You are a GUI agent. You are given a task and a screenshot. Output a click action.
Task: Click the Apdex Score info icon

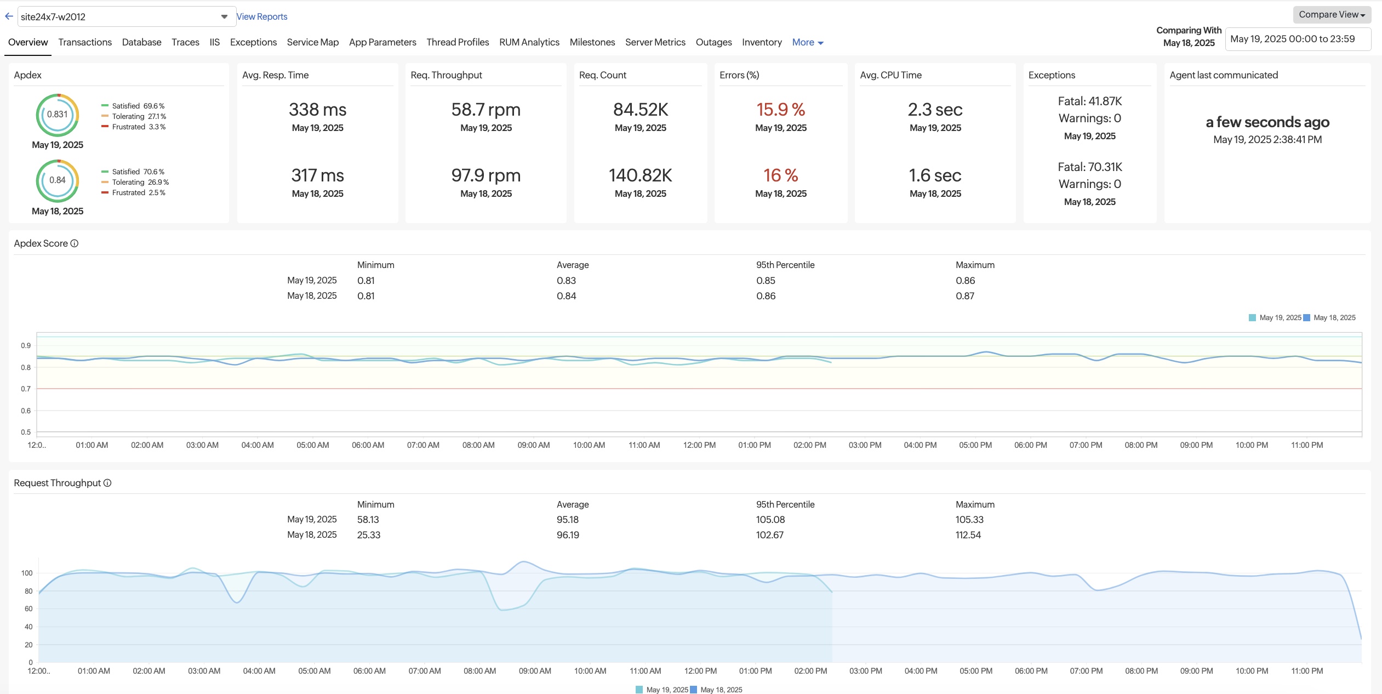point(75,243)
